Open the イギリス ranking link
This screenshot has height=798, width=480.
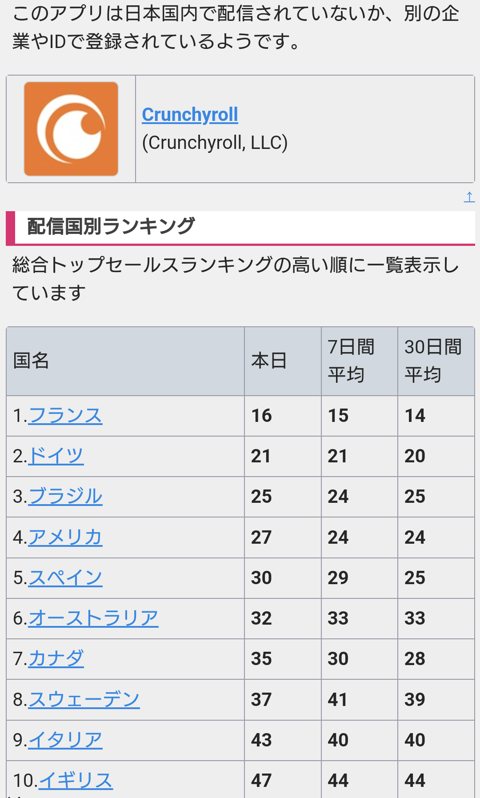76,781
